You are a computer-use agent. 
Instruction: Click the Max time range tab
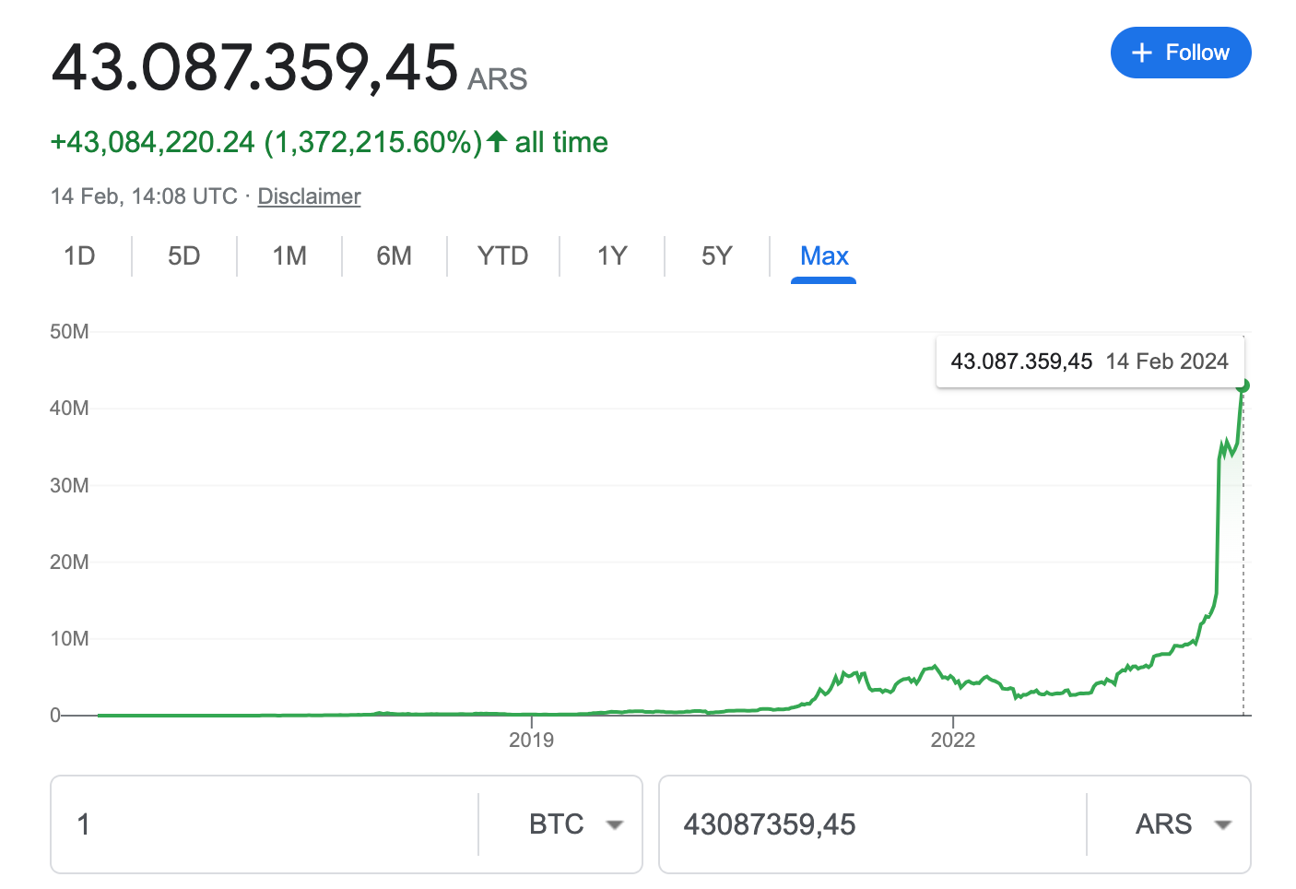(x=824, y=255)
